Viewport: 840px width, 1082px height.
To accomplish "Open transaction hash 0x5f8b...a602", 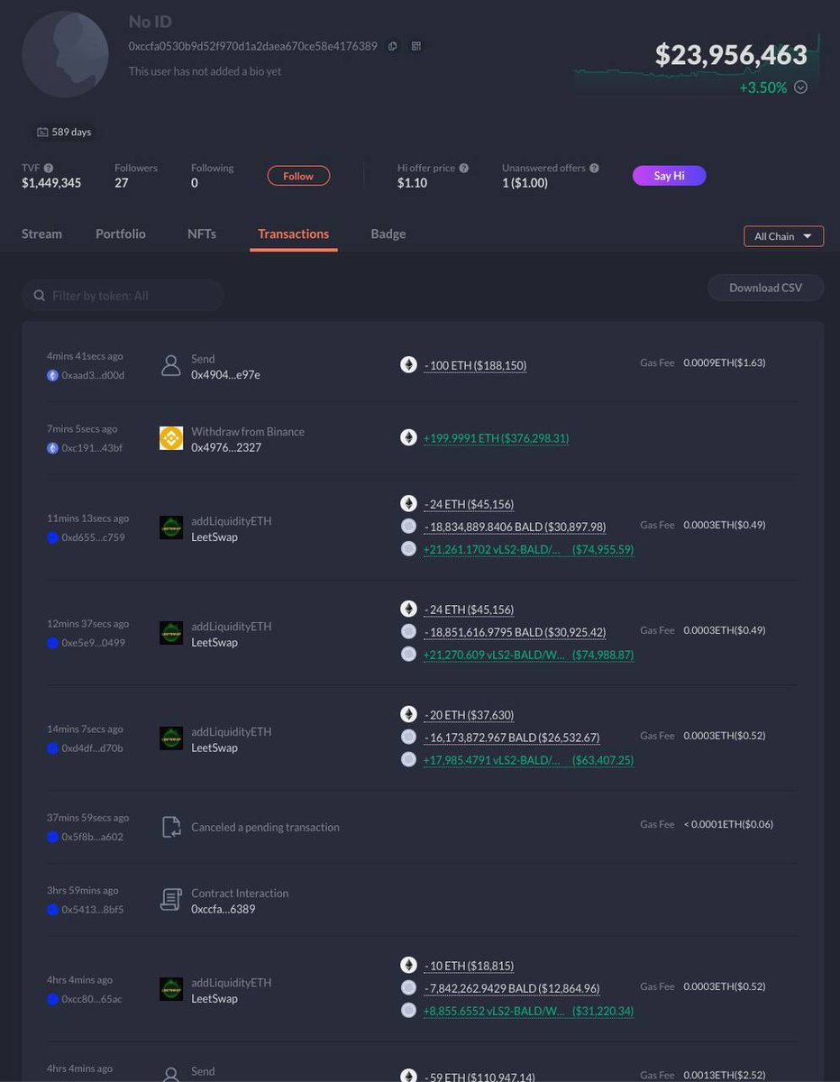I will [92, 837].
